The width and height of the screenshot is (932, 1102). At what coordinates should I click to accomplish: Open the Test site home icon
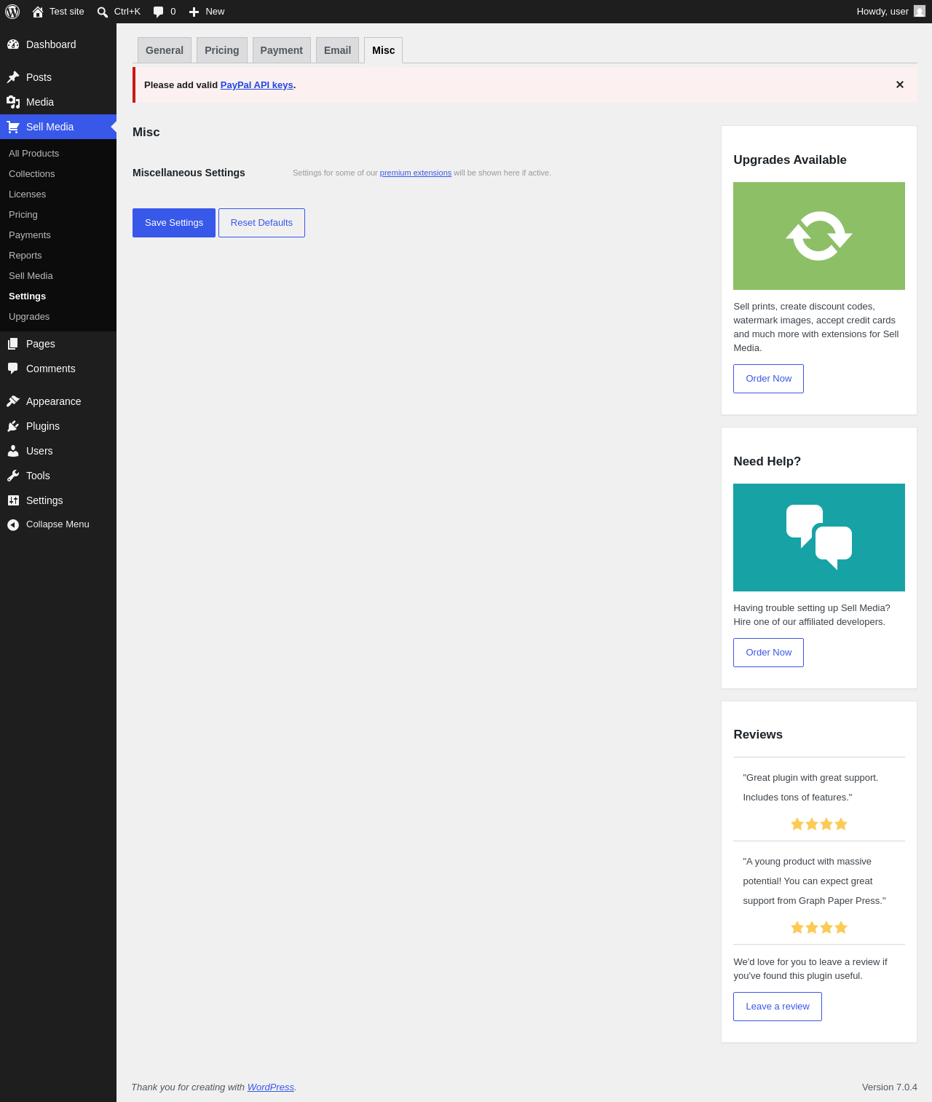[38, 12]
